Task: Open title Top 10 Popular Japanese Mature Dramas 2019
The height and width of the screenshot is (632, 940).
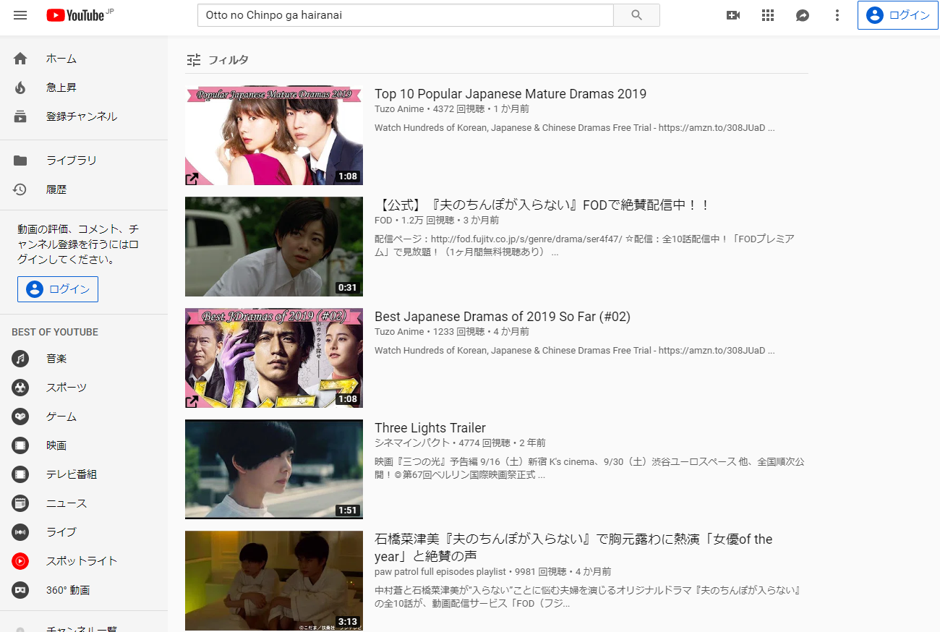Action: pyautogui.click(x=510, y=94)
